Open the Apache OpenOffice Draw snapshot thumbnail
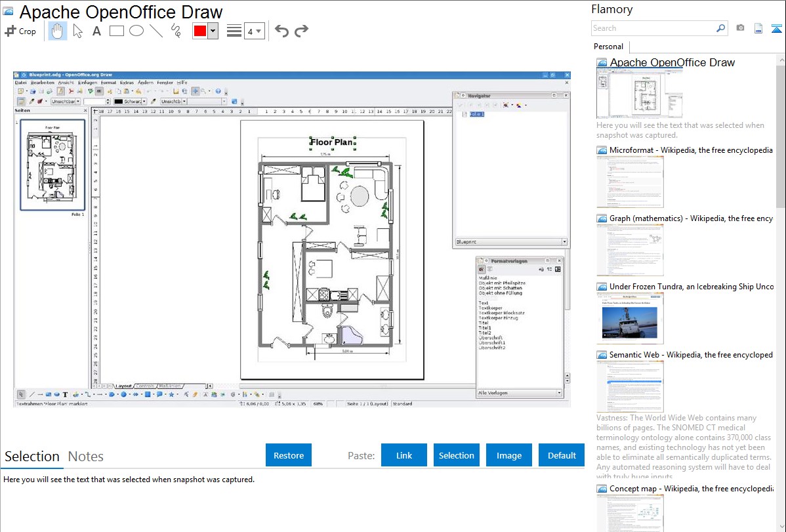Image resolution: width=786 pixels, height=532 pixels. coord(639,94)
